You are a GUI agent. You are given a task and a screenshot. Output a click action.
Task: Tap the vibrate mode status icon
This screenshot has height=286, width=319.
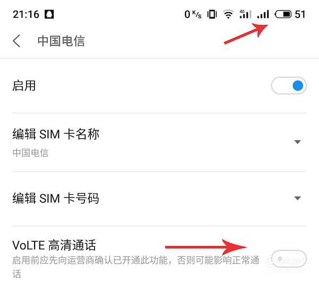pos(212,14)
